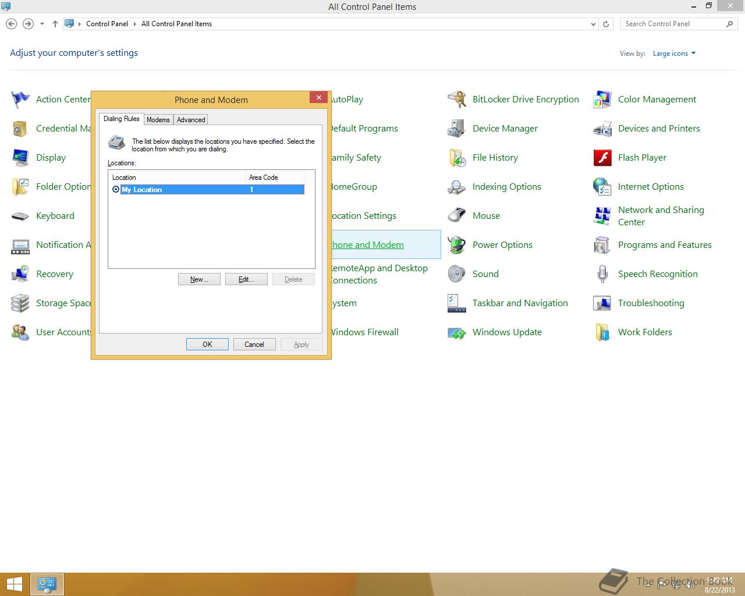Click the Keyboard icon
Image resolution: width=745 pixels, height=596 pixels.
coord(20,216)
